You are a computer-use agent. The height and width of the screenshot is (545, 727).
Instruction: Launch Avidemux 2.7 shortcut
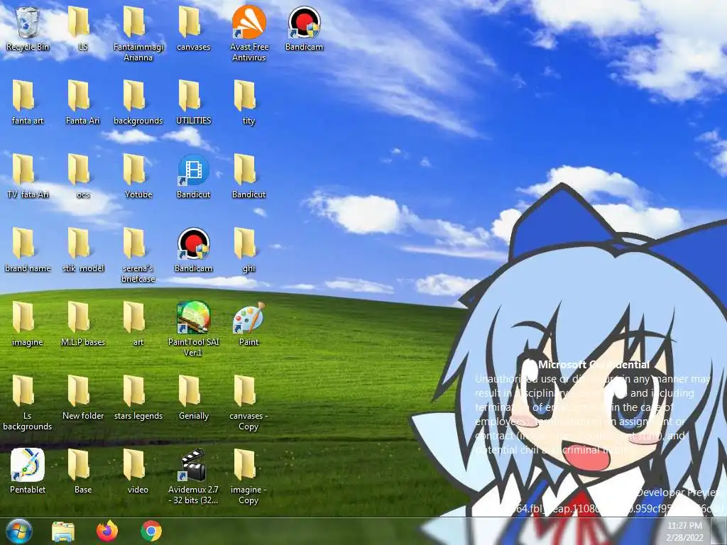point(193,476)
